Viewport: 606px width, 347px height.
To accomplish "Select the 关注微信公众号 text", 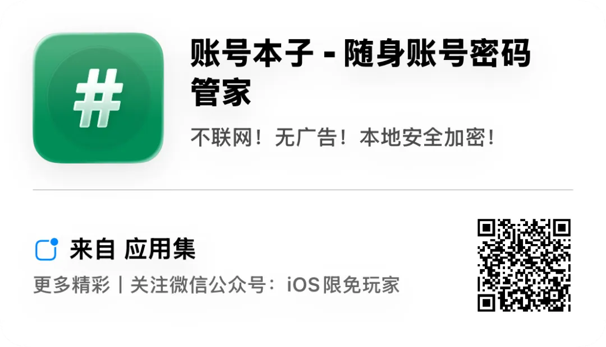I will [198, 285].
